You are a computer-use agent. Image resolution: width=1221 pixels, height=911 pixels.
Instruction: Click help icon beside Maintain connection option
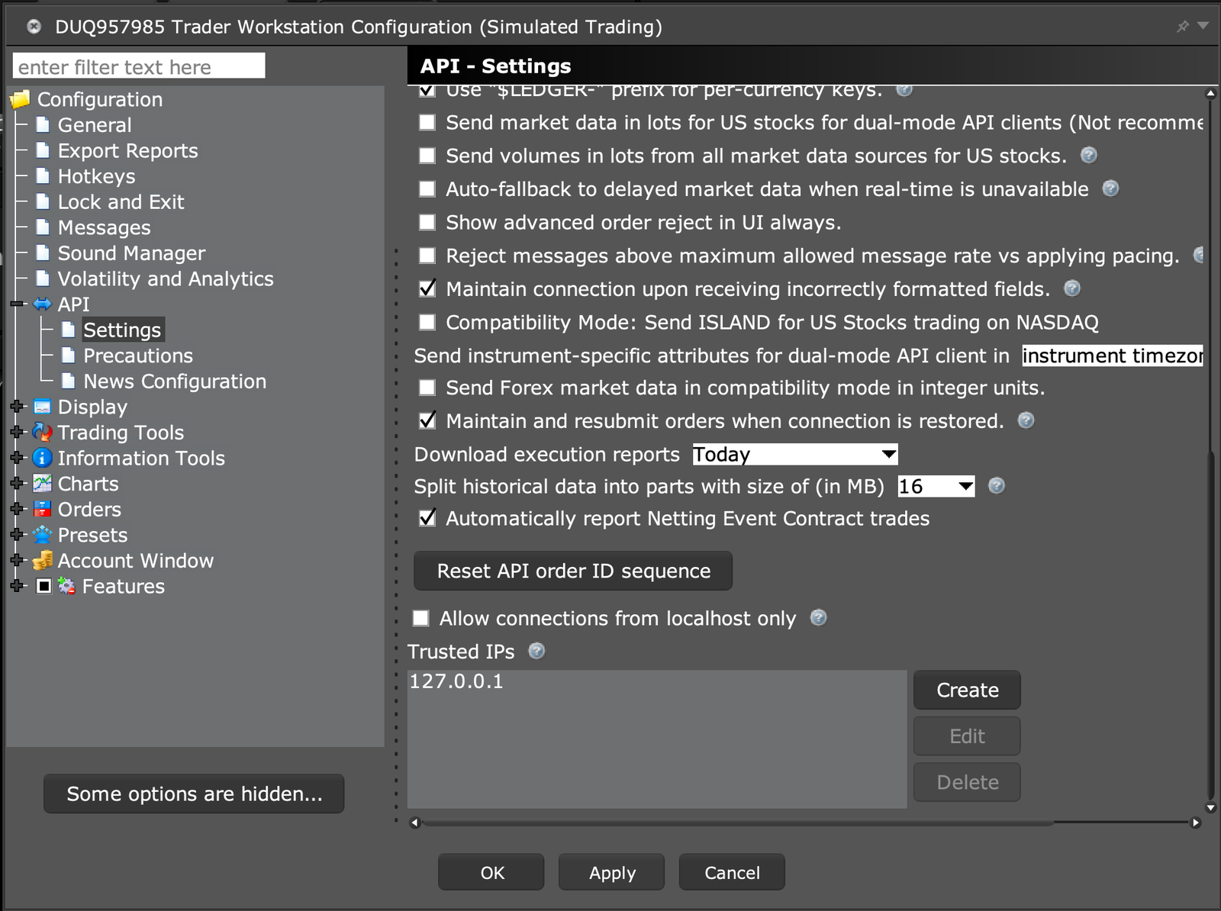[x=1072, y=288]
